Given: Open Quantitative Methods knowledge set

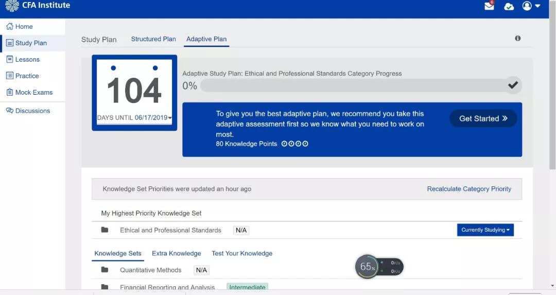Looking at the screenshot, I should (x=151, y=270).
